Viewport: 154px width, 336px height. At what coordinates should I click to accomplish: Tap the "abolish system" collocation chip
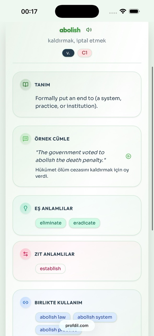pos(95,317)
